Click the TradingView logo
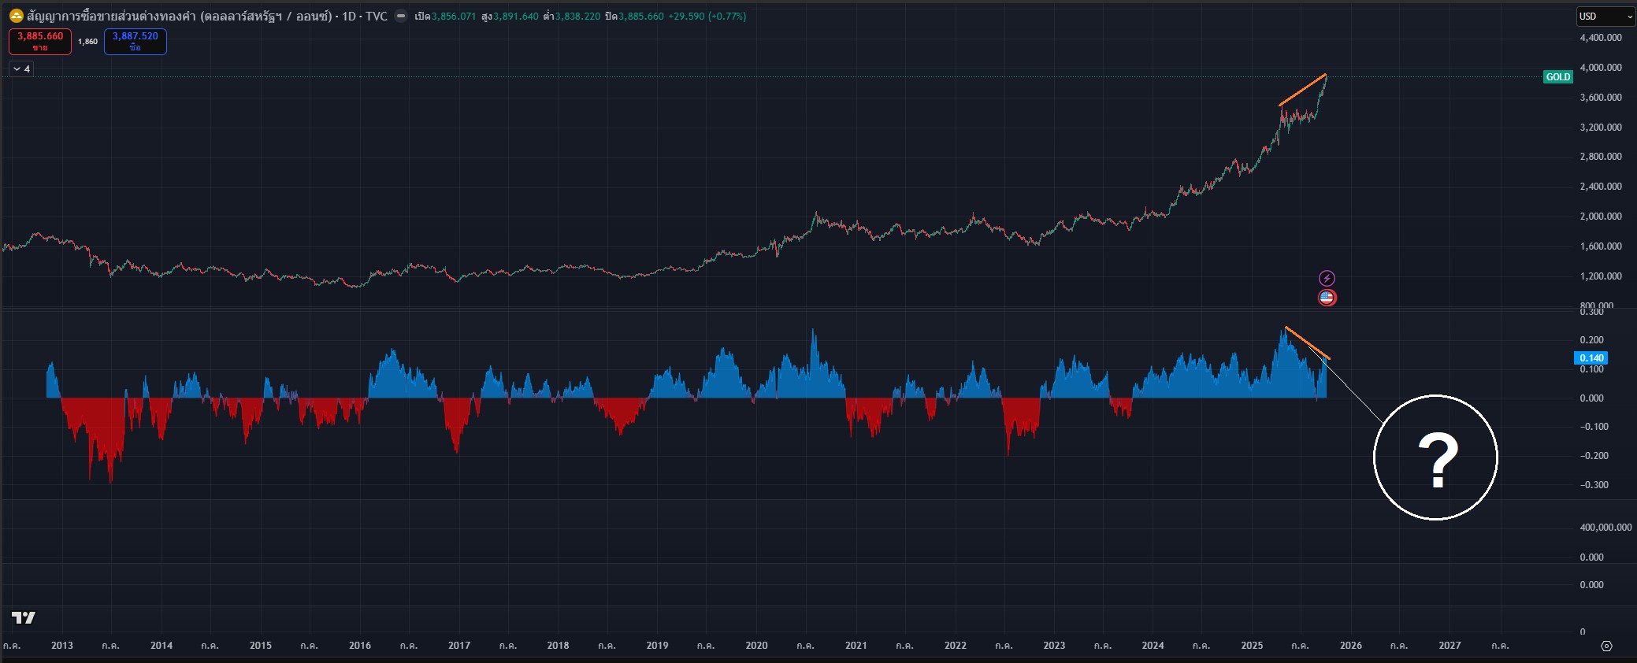Viewport: 1637px width, 663px height. coord(24,617)
